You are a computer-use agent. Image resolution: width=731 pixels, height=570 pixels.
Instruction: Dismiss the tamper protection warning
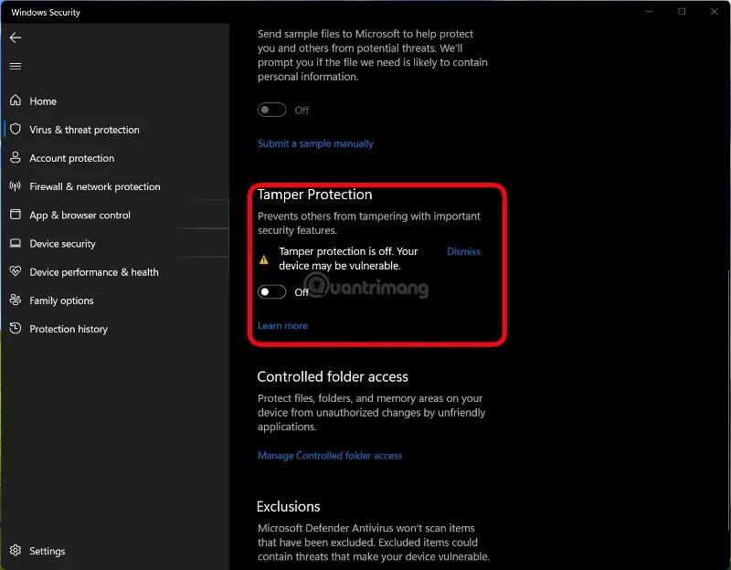463,251
